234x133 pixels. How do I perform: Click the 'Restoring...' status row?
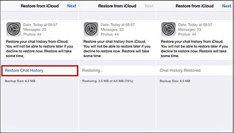[x=93, y=70]
